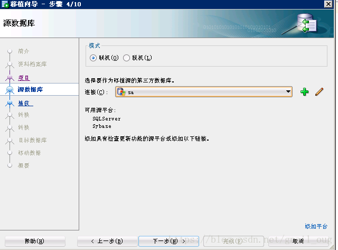Go to the 项目 step link
338x250 pixels.
24,78
